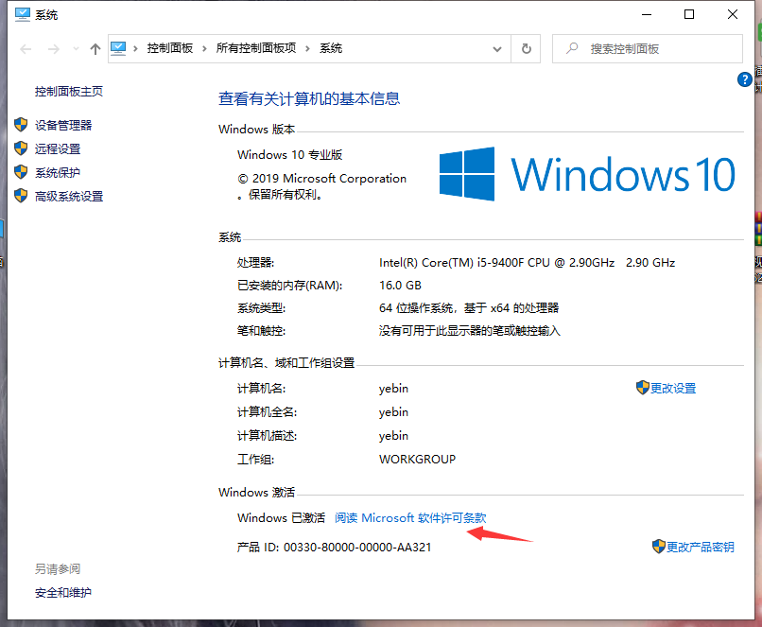
Task: Click the blue help question mark icon
Action: coord(745,79)
